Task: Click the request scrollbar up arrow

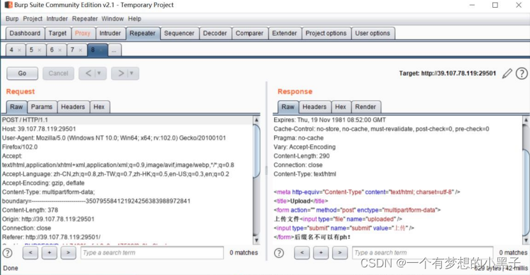Action: [x=256, y=120]
